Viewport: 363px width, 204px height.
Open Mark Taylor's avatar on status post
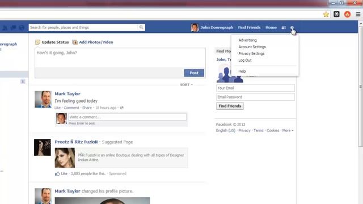[x=43, y=99]
